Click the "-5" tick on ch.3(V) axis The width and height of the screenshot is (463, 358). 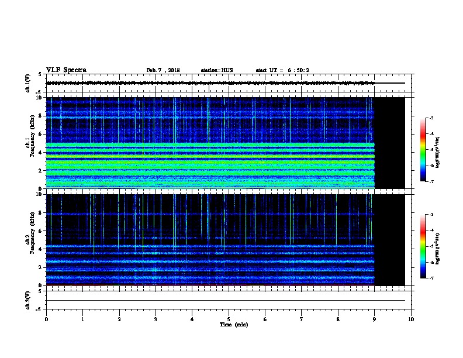click(x=40, y=309)
